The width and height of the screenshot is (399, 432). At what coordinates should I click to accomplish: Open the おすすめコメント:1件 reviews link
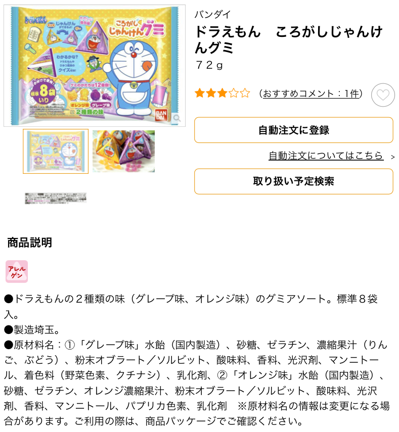click(x=311, y=93)
